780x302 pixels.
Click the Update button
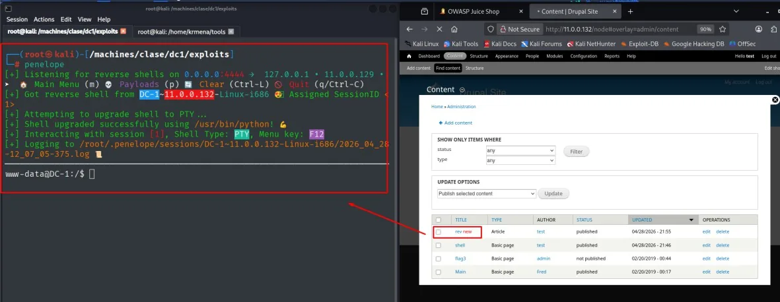553,194
